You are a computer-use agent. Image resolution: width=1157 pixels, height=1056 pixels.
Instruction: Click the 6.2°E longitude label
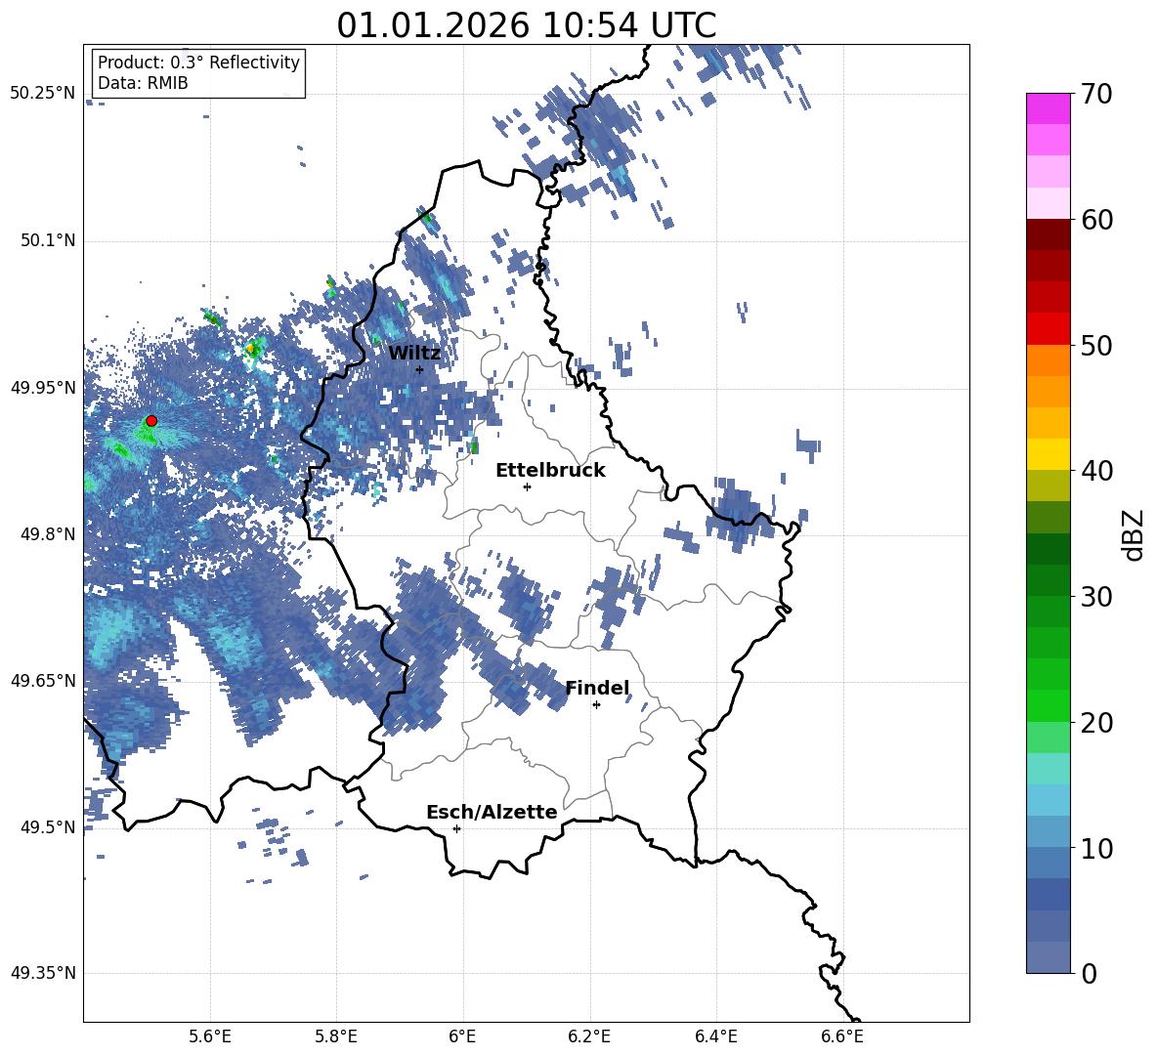[589, 1037]
